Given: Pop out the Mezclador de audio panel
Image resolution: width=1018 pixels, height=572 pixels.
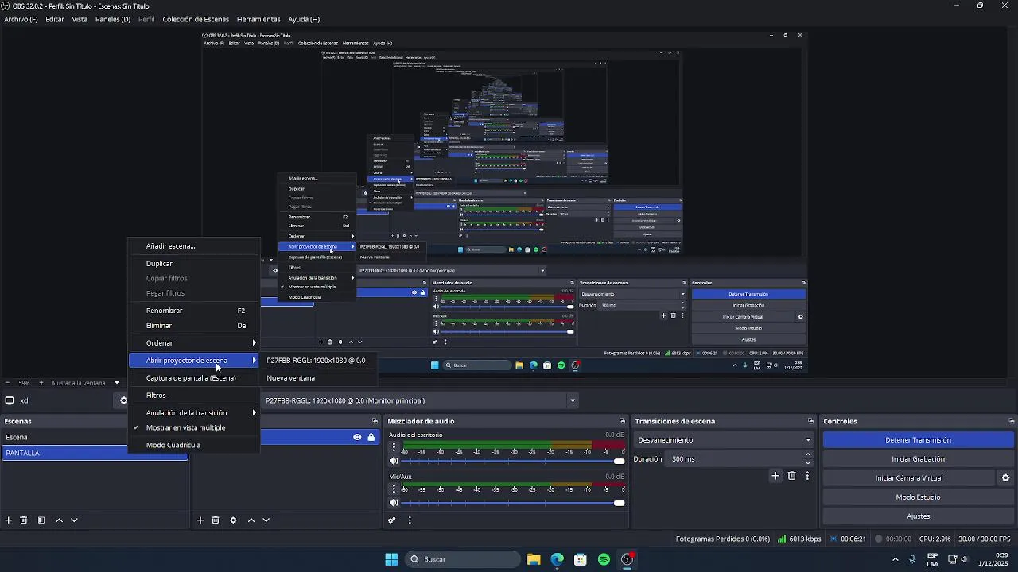Looking at the screenshot, I should coord(622,421).
